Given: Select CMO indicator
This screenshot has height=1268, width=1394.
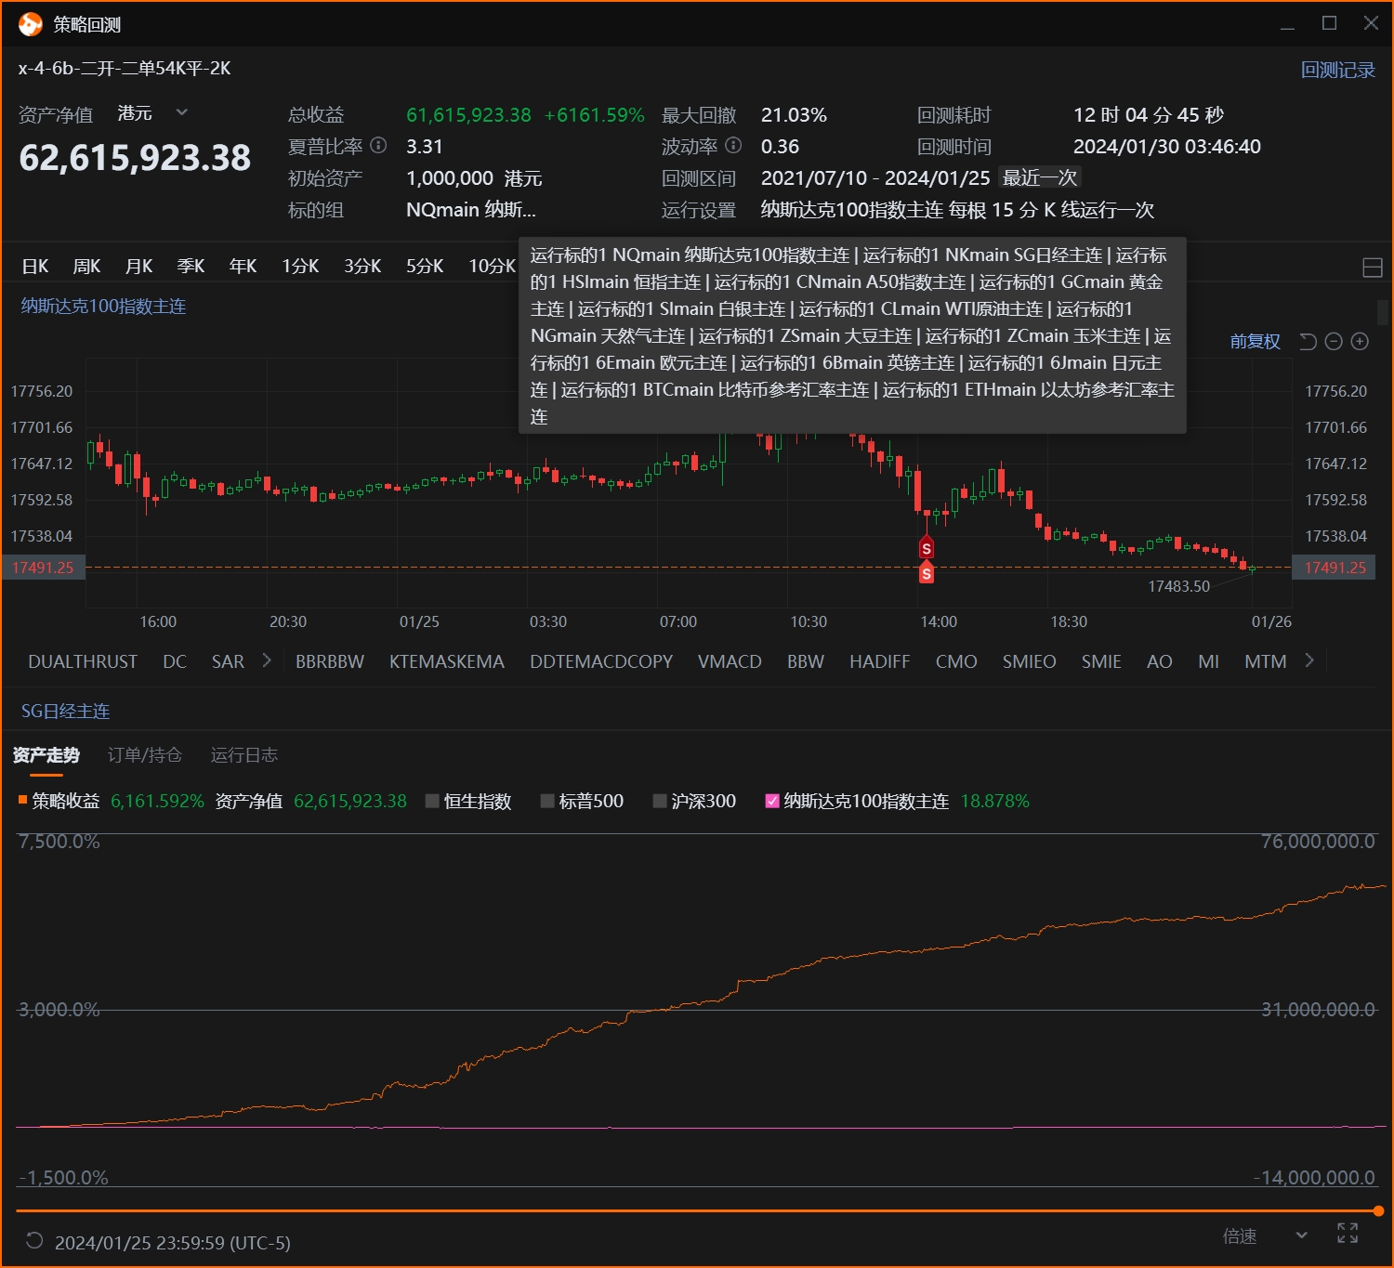Looking at the screenshot, I should pyautogui.click(x=956, y=661).
